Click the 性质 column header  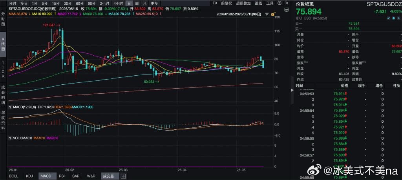point(397,86)
